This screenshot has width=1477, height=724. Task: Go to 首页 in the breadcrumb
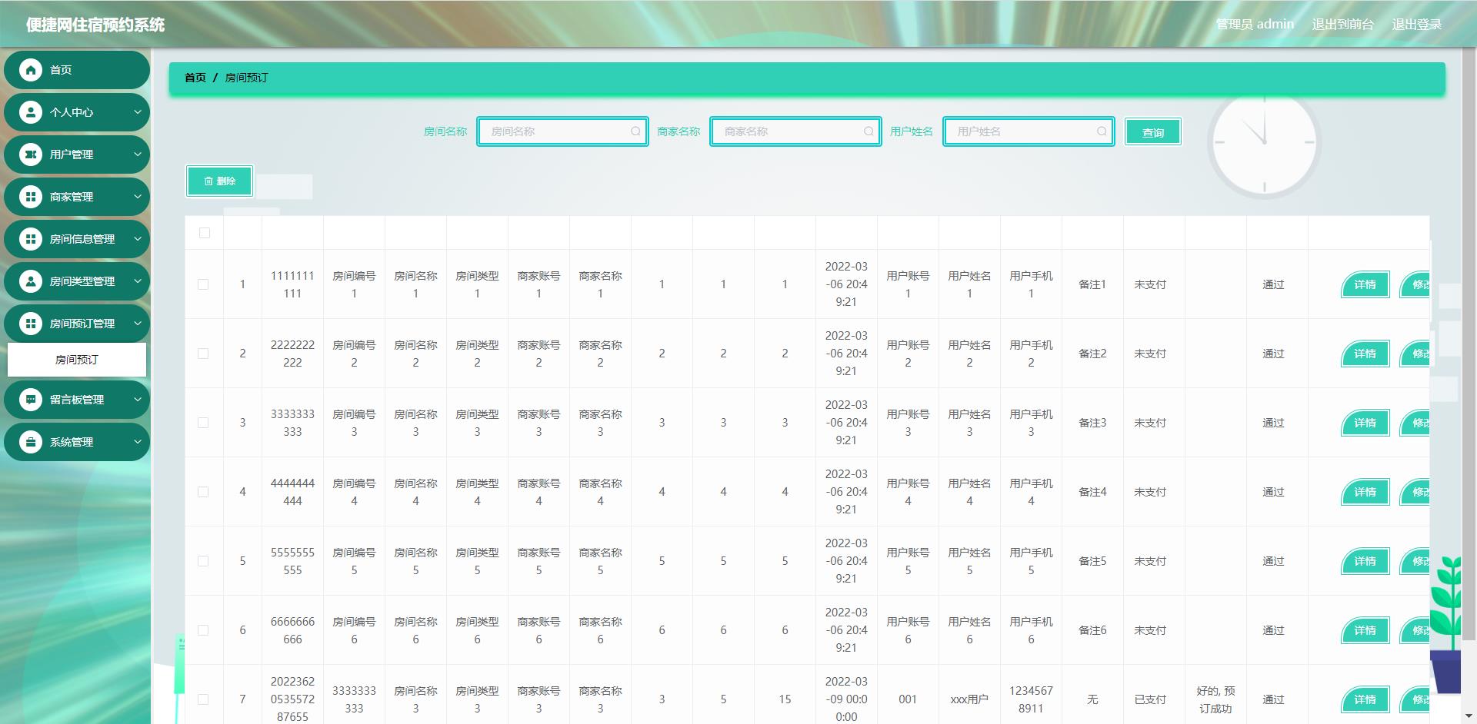[x=195, y=78]
